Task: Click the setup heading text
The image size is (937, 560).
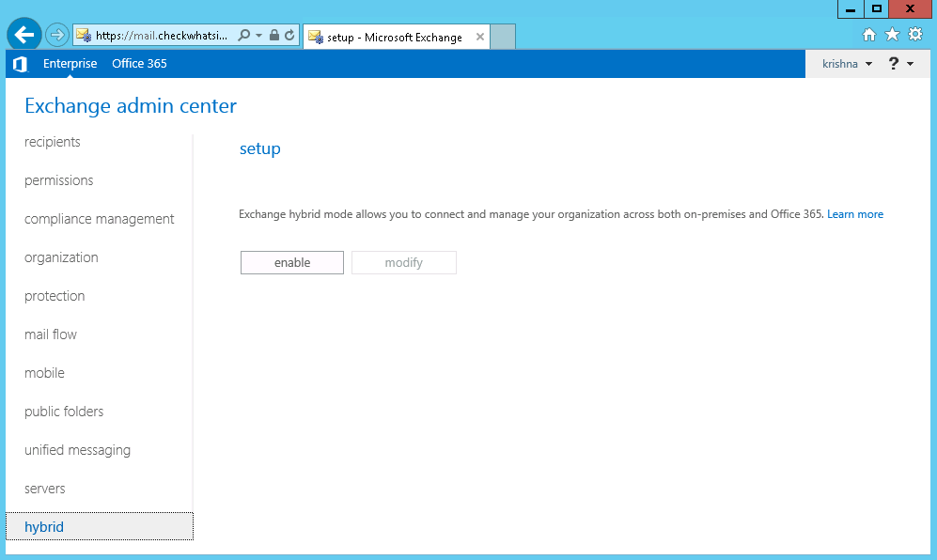Action: click(x=260, y=148)
